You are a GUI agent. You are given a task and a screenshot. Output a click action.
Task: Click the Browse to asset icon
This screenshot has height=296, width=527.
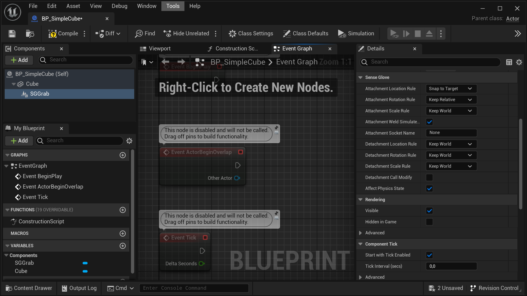point(30,33)
